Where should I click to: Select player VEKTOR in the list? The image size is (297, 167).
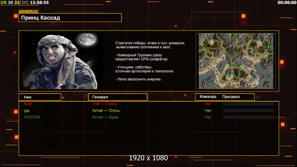(32, 117)
